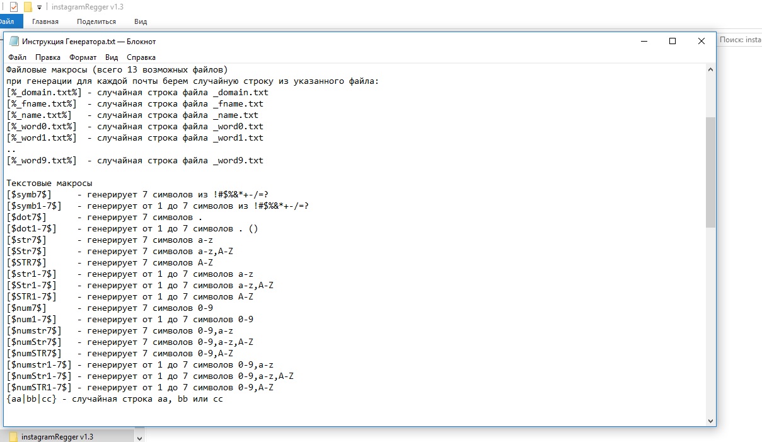Open Explorer's Вид ribbon tab
The height and width of the screenshot is (442, 762).
141,21
